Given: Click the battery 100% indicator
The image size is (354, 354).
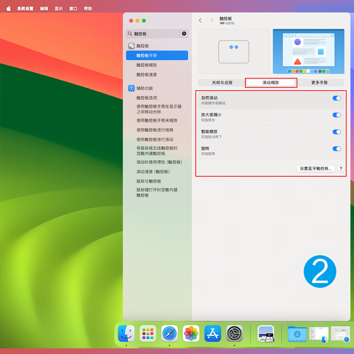Looking at the screenshot, I should pos(227,23).
